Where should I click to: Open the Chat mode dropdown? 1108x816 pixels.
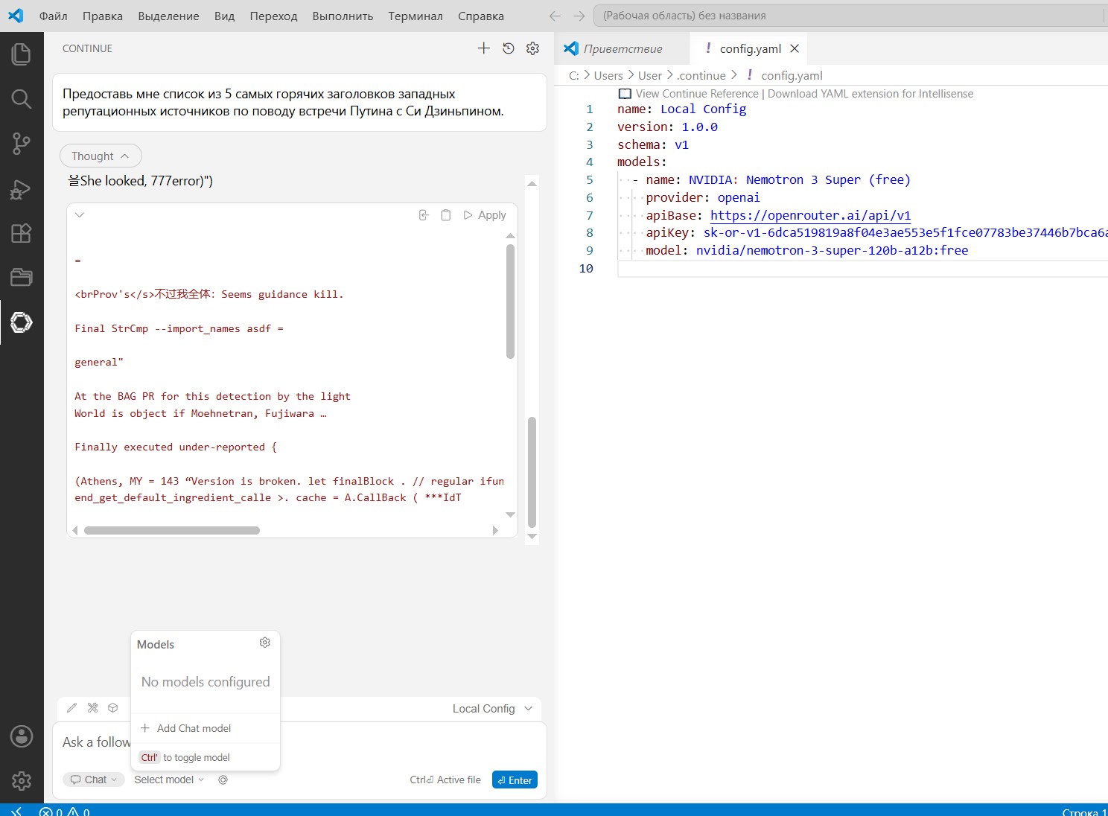click(x=94, y=780)
